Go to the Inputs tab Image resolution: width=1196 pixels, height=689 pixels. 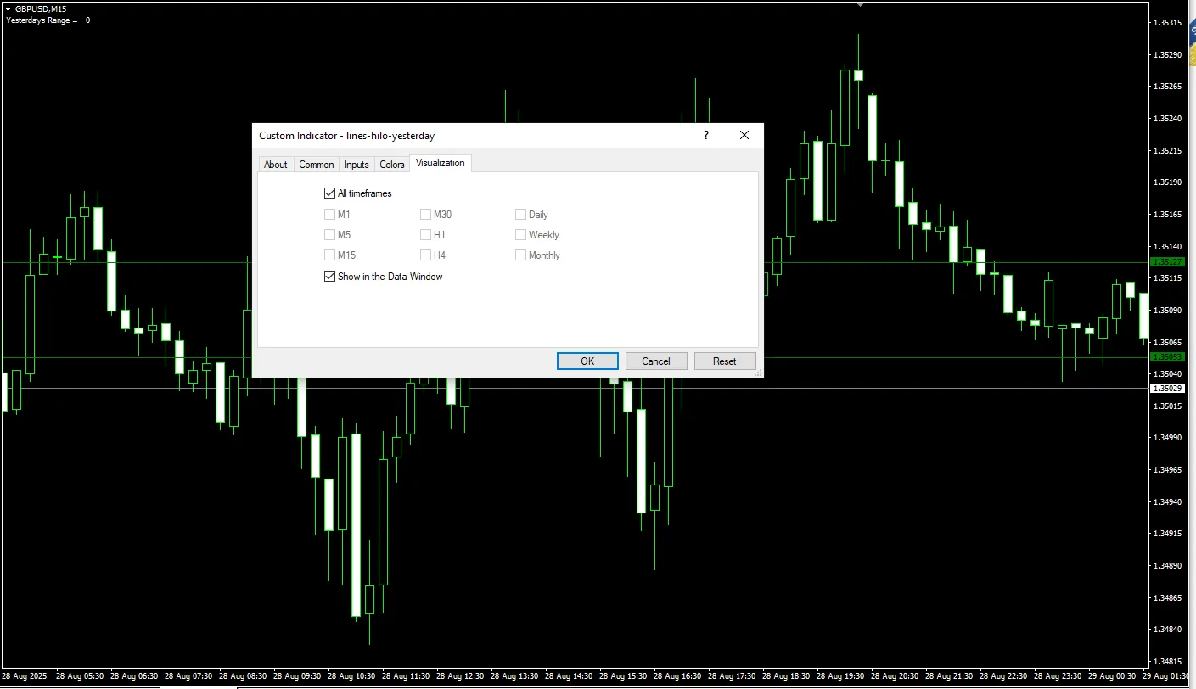(357, 165)
